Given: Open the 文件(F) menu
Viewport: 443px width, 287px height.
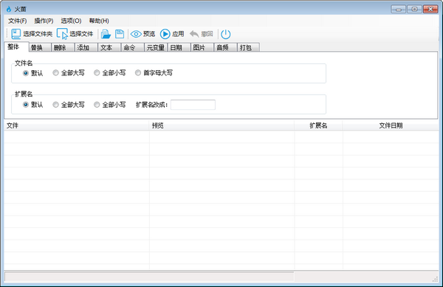Looking at the screenshot, I should click(17, 21).
